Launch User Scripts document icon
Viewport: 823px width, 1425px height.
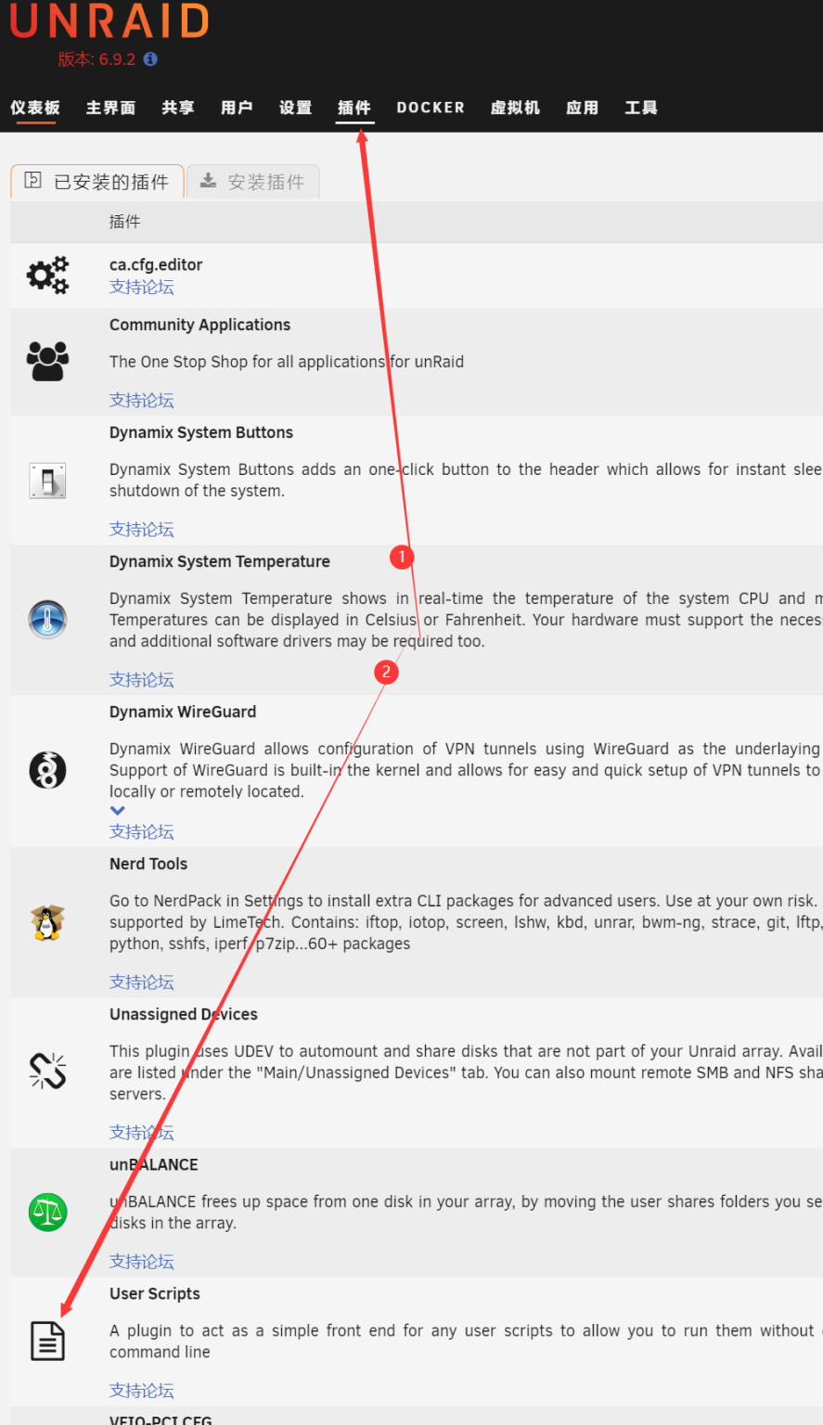tap(47, 1342)
